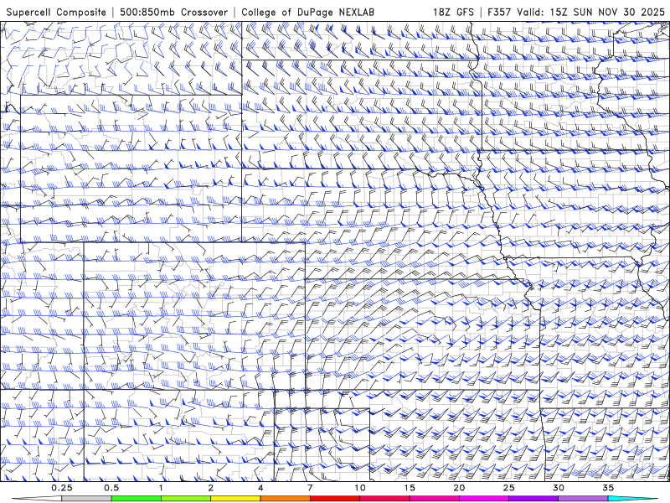
Task: Click the "15Z SUN NOV 30 2025" valid time
Action: (x=608, y=13)
